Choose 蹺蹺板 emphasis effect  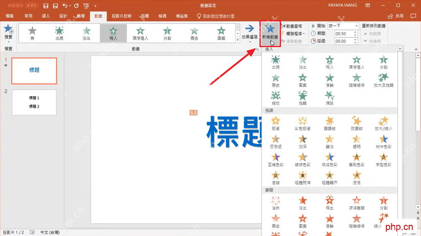click(x=329, y=124)
